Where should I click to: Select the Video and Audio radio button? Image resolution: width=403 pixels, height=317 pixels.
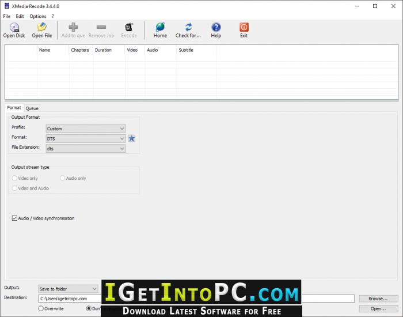(x=14, y=188)
